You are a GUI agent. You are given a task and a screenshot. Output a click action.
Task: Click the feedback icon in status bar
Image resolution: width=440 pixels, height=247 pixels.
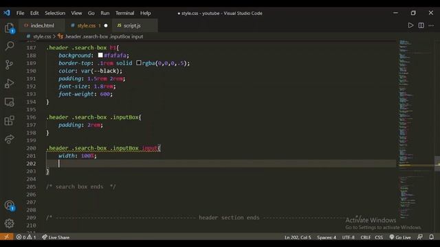(420, 237)
